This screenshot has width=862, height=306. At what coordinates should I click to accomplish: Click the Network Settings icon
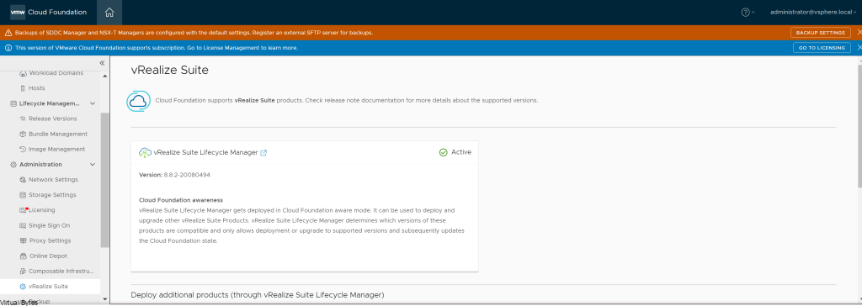pos(23,180)
